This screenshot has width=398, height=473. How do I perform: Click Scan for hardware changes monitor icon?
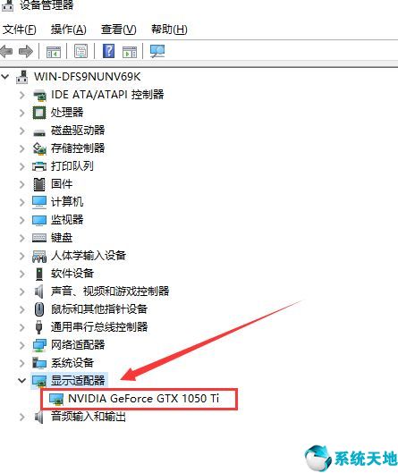(x=157, y=51)
